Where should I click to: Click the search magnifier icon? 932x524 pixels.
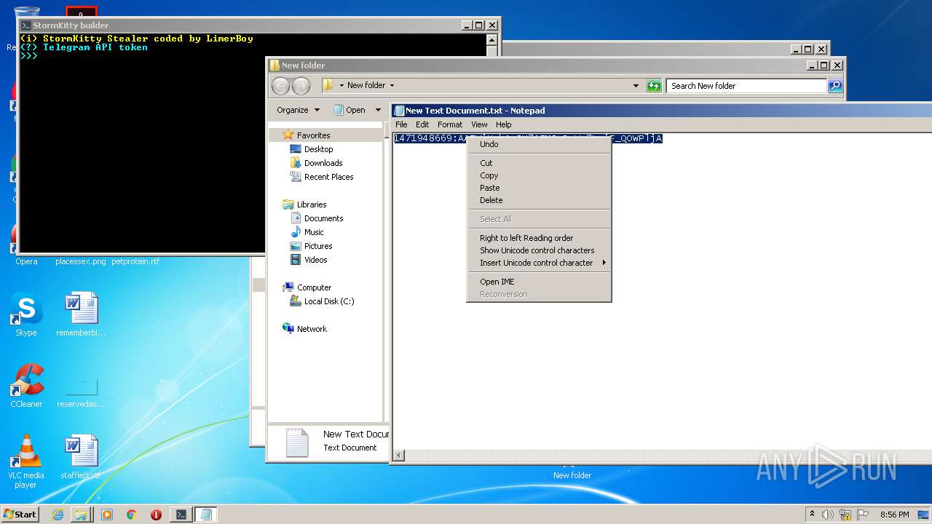[835, 86]
